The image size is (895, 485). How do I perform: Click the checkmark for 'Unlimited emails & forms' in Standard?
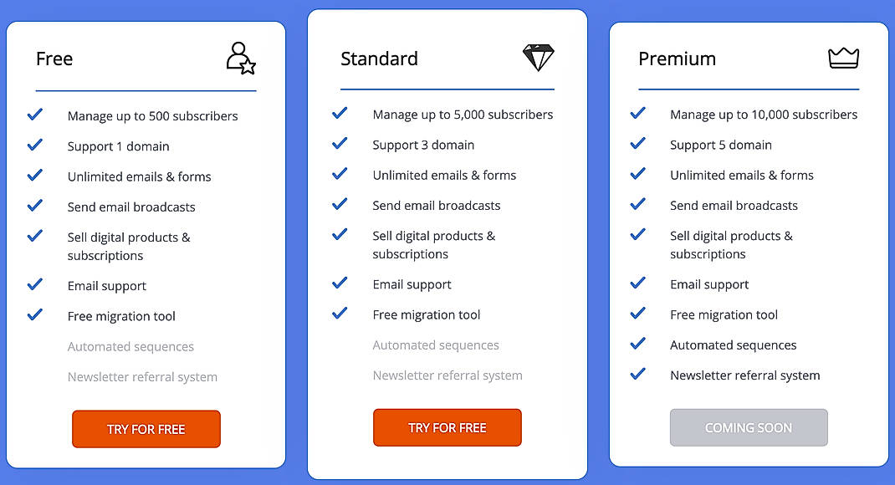pos(340,175)
